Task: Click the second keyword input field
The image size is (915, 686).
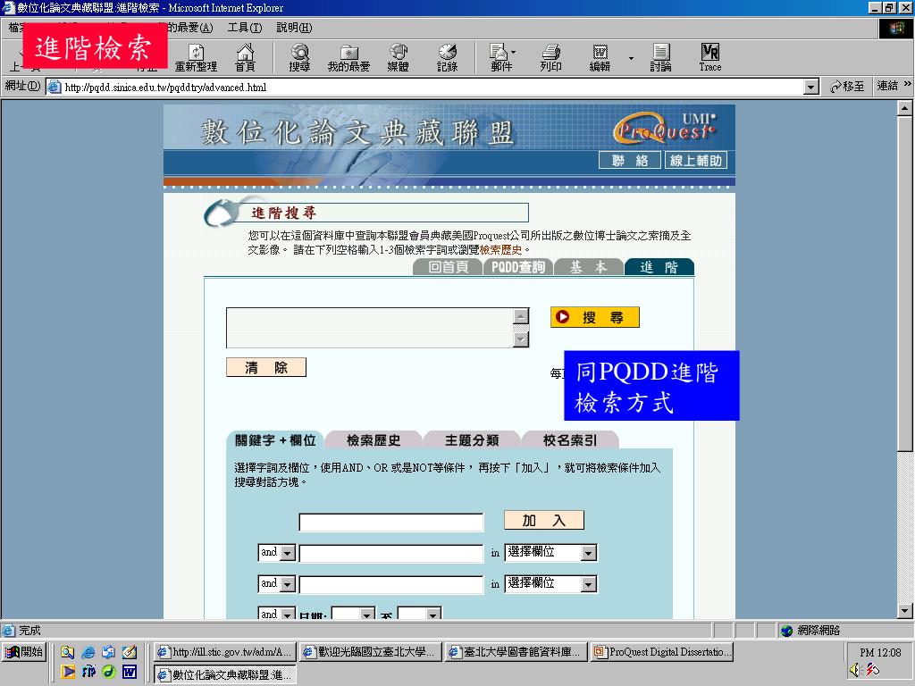Action: pyautogui.click(x=391, y=554)
